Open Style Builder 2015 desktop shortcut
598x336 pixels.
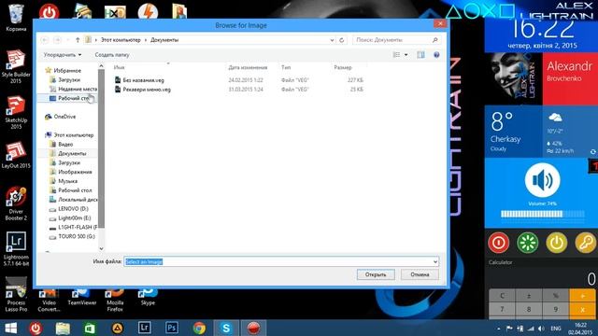pyautogui.click(x=16, y=66)
